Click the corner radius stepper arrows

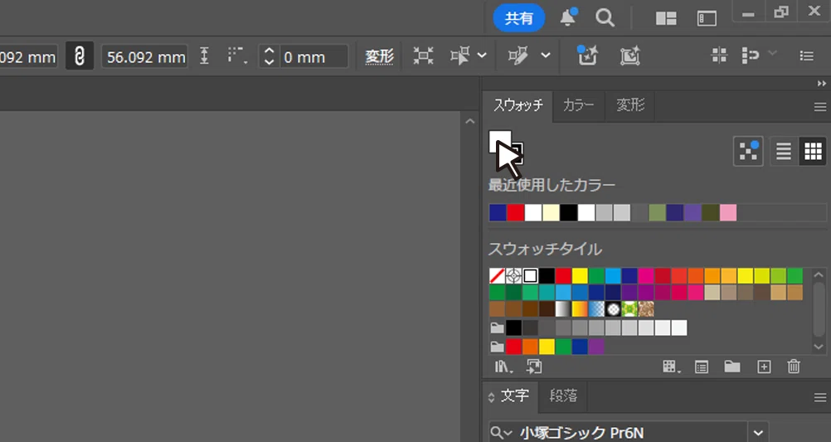269,56
